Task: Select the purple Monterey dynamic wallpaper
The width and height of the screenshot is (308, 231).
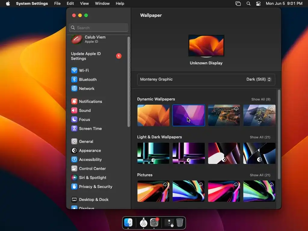Action: (x=189, y=115)
